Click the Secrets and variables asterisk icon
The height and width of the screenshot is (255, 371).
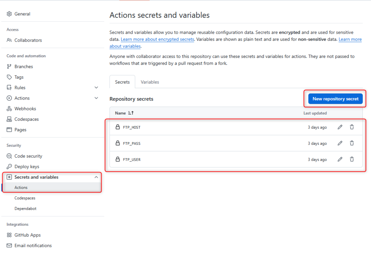pos(9,177)
